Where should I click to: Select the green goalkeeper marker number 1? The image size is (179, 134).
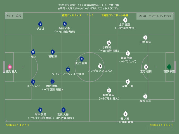(169, 67)
